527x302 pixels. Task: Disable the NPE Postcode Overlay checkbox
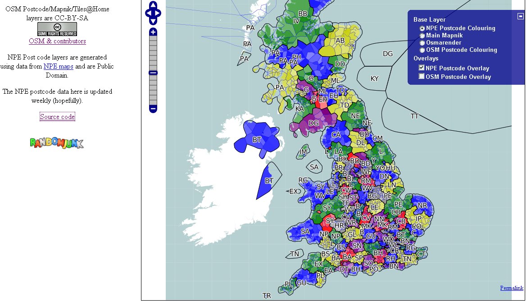click(x=422, y=68)
